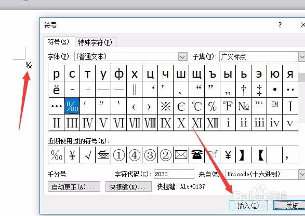Select the double dagger ‡ symbol
The height and width of the screenshot is (216, 305).
259,90
